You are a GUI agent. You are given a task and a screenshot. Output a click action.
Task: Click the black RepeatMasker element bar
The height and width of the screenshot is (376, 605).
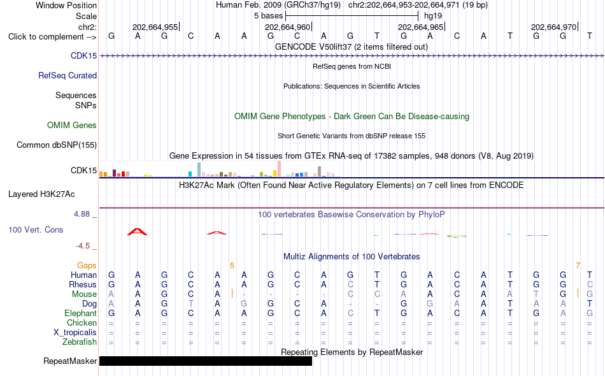206,361
